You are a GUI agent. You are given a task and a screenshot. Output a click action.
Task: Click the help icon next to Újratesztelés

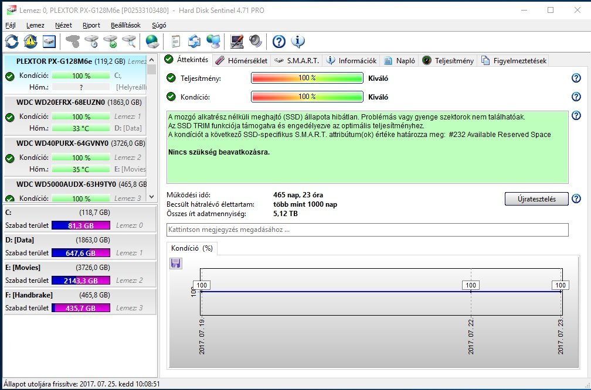pyautogui.click(x=576, y=199)
